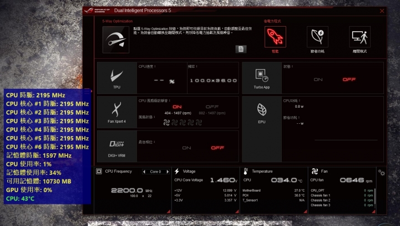Open the optimization report document icon
This screenshot has width=400, height=226.
241,49
